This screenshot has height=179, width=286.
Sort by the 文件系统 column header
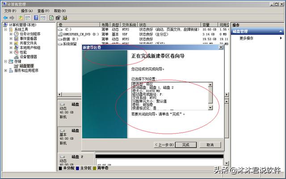click(x=129, y=25)
